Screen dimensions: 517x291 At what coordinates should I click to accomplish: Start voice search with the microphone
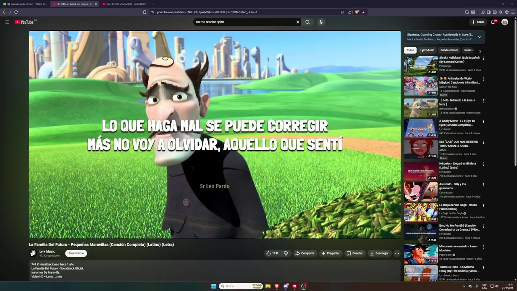(x=321, y=22)
